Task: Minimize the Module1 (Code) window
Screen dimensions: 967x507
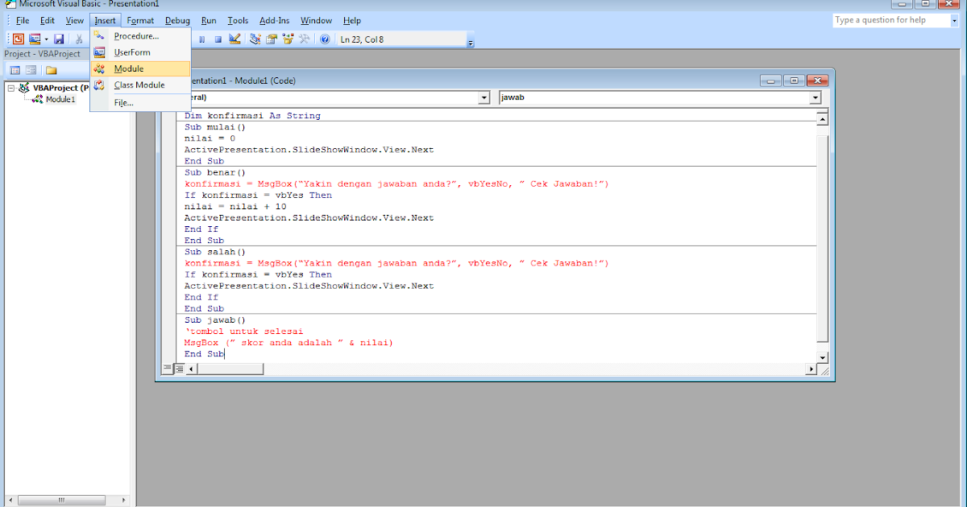Action: [772, 80]
